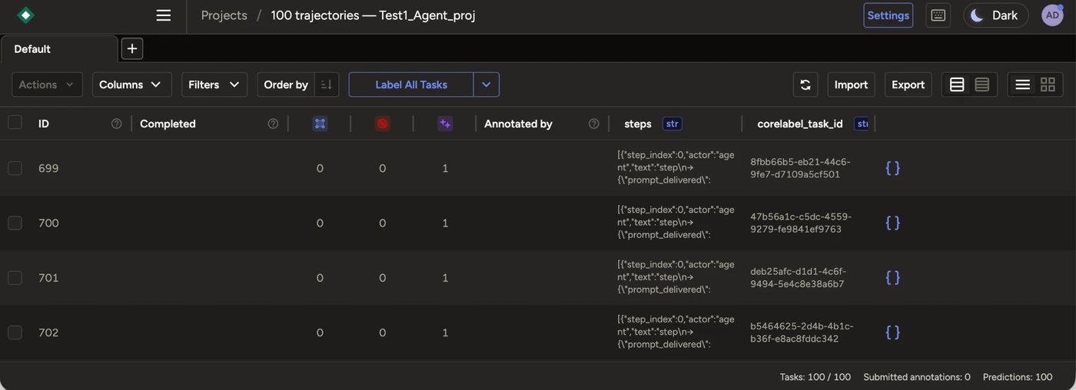Select compact row density icon
Viewport: 1076px width, 390px height.
[982, 84]
